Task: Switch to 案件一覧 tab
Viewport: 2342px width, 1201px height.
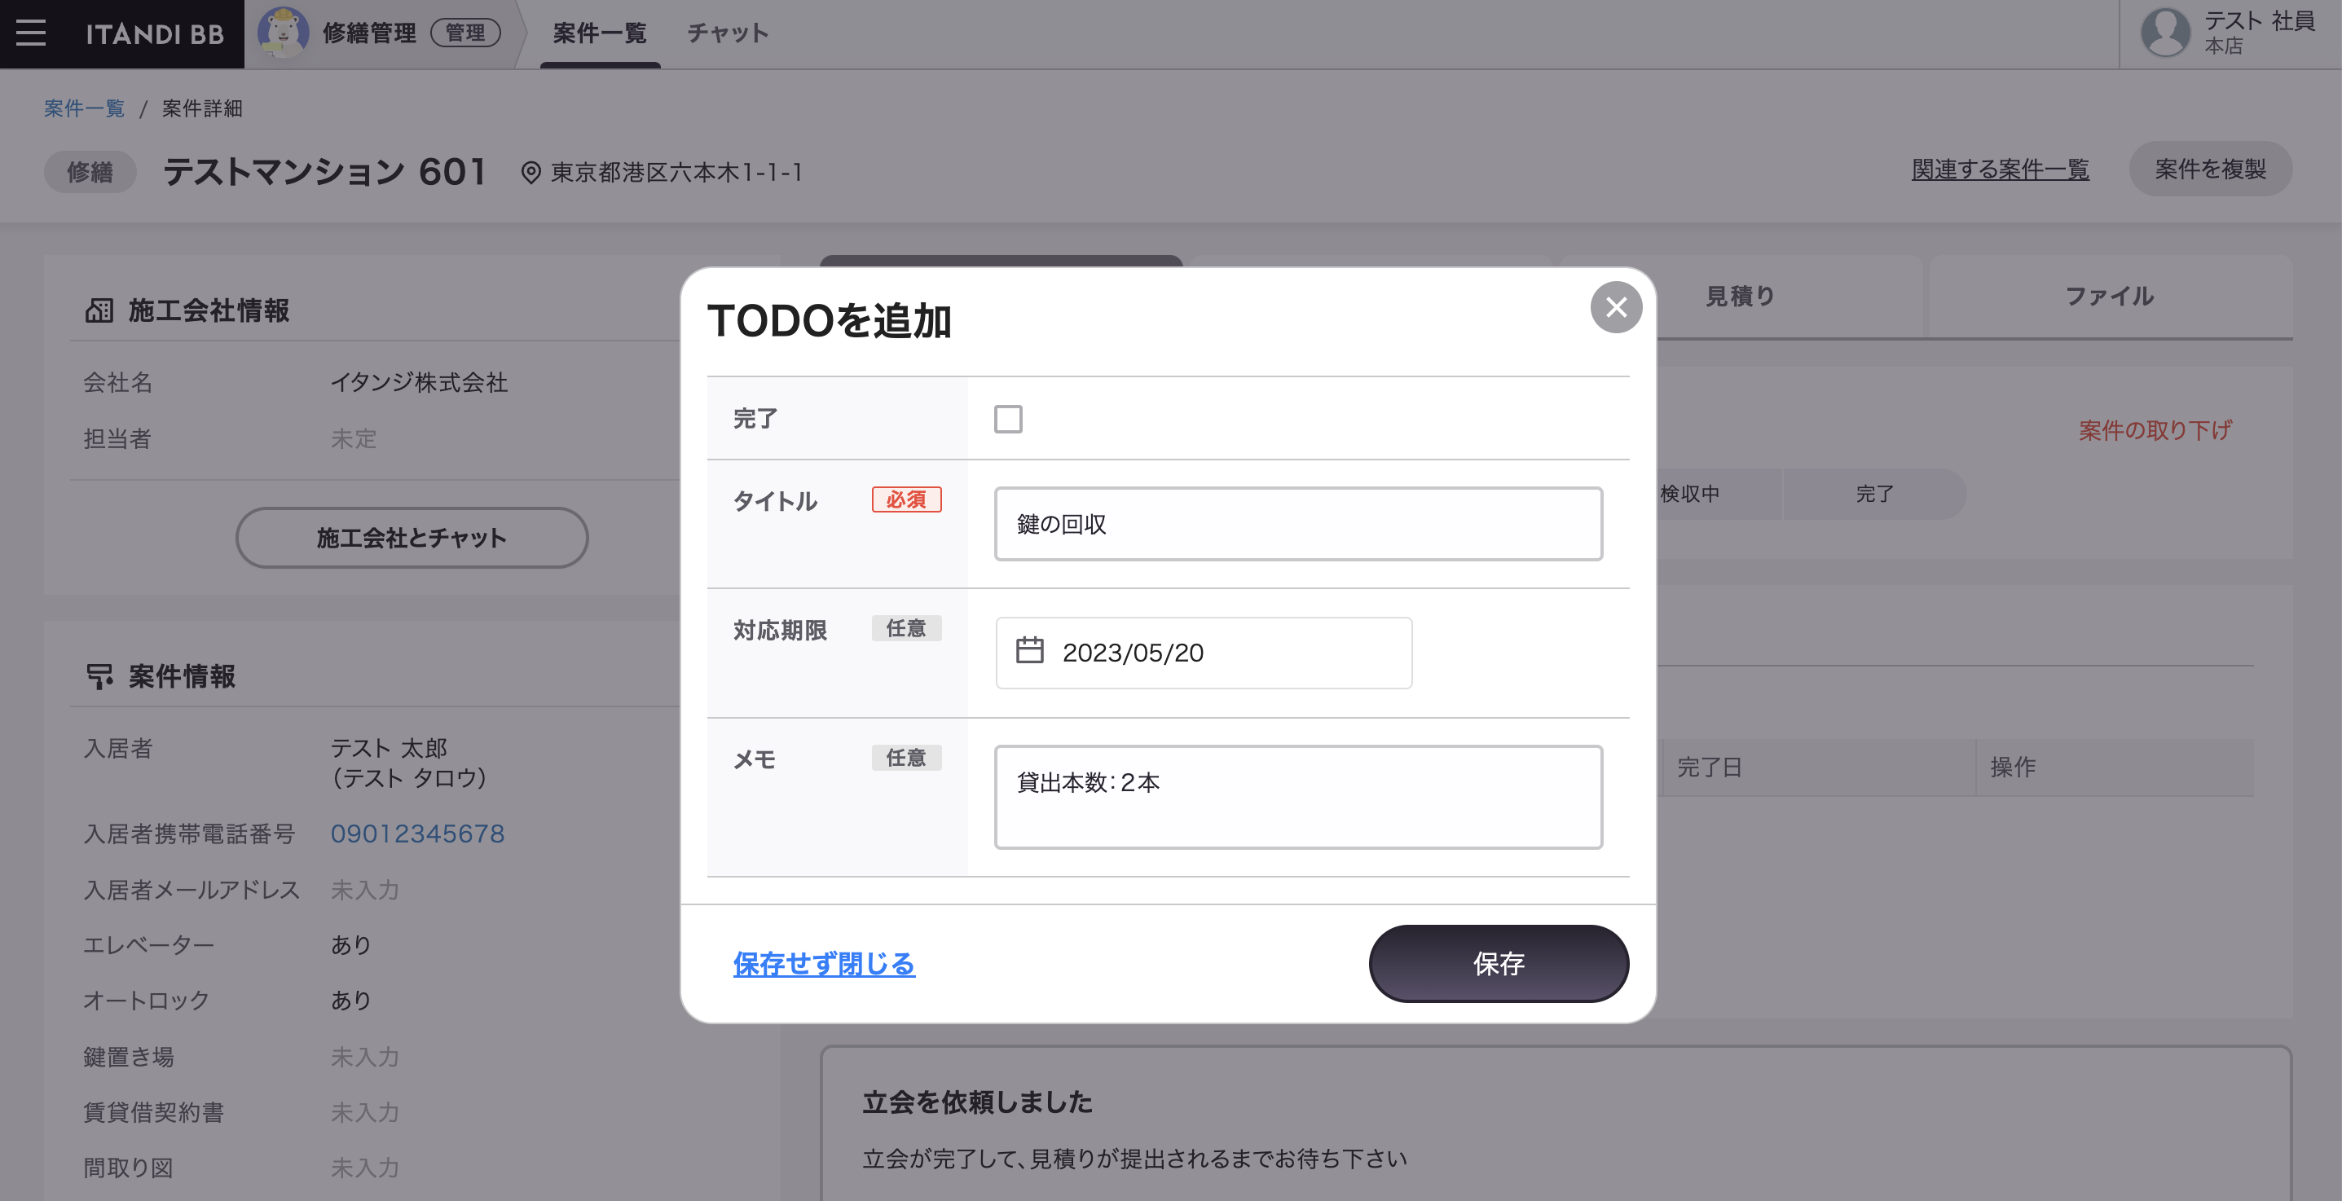Action: 599,33
